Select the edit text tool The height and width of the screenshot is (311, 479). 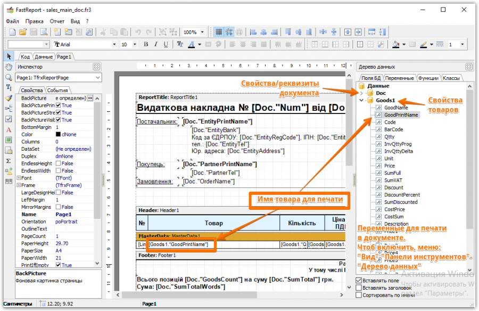tap(9, 88)
